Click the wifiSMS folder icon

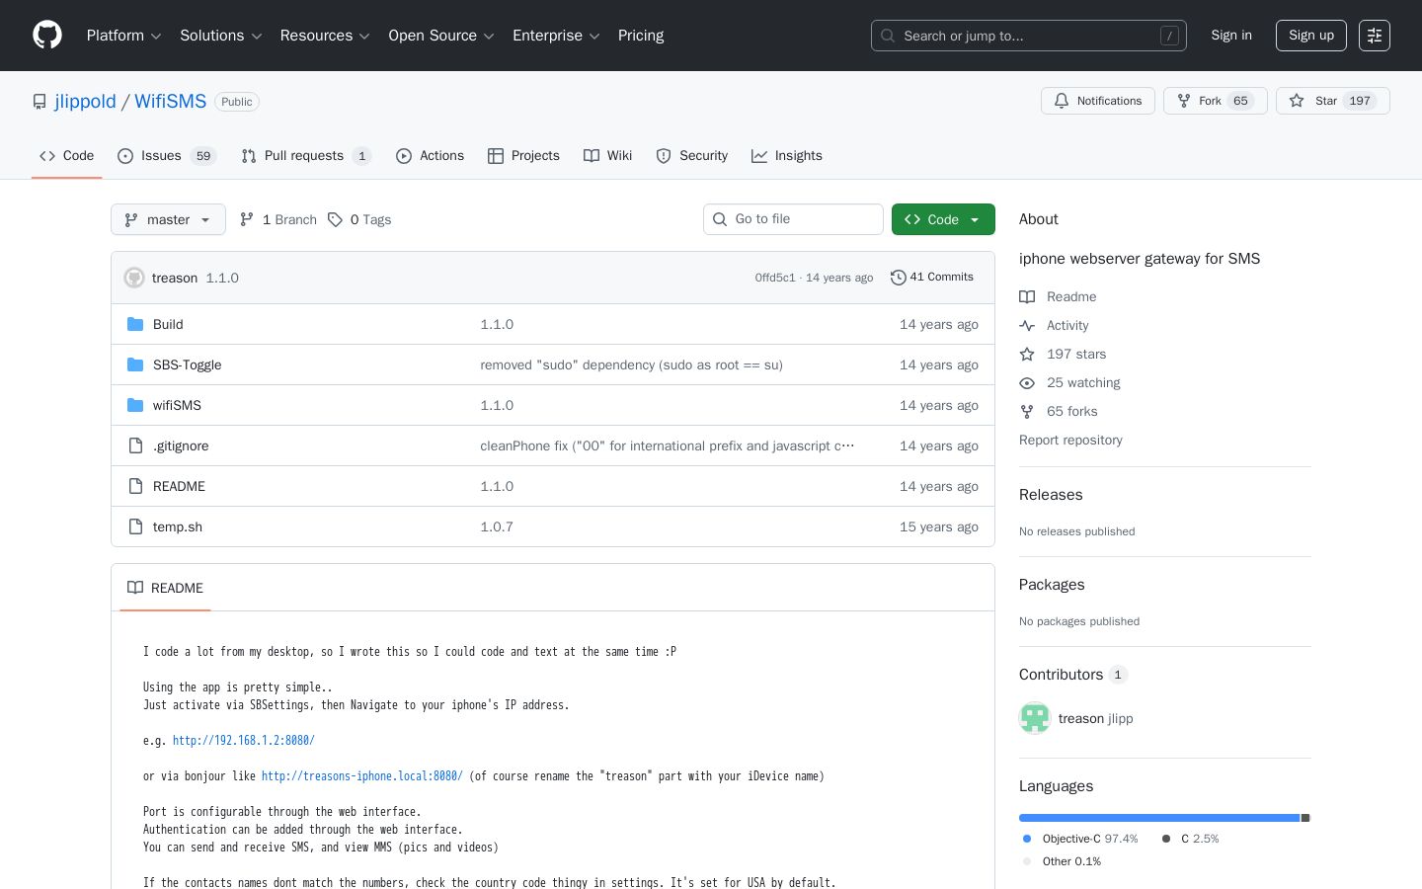click(135, 405)
